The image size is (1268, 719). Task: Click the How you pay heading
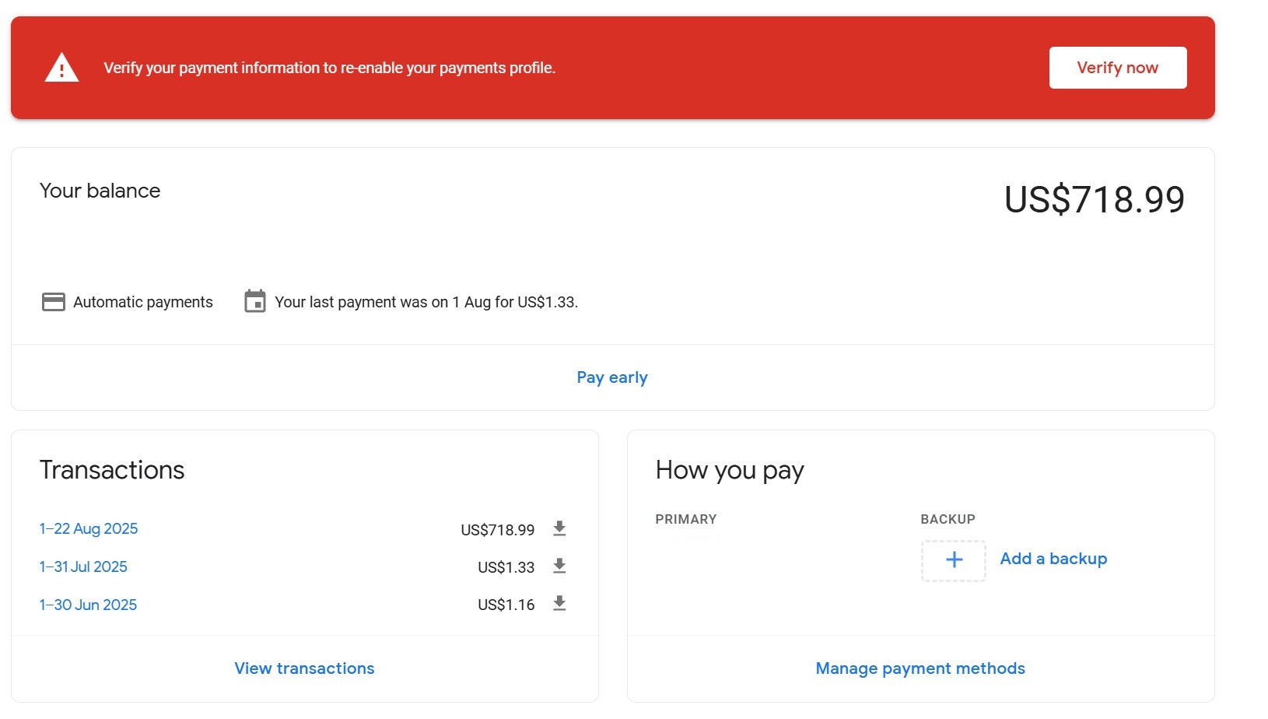click(x=729, y=469)
